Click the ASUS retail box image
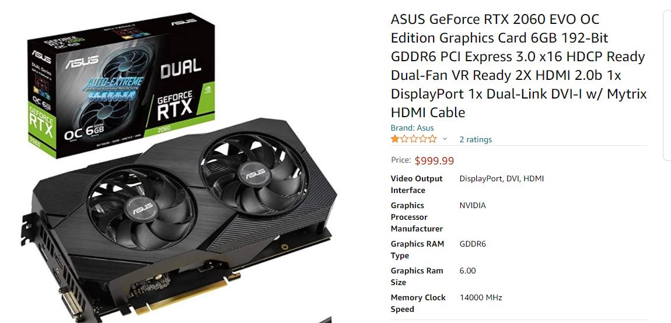671x323 pixels. click(121, 86)
